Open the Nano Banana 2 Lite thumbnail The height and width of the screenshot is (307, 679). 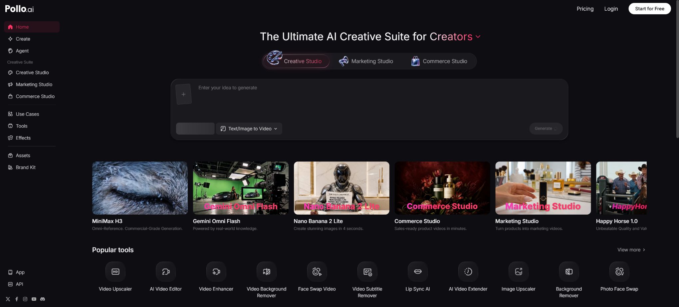(x=341, y=188)
